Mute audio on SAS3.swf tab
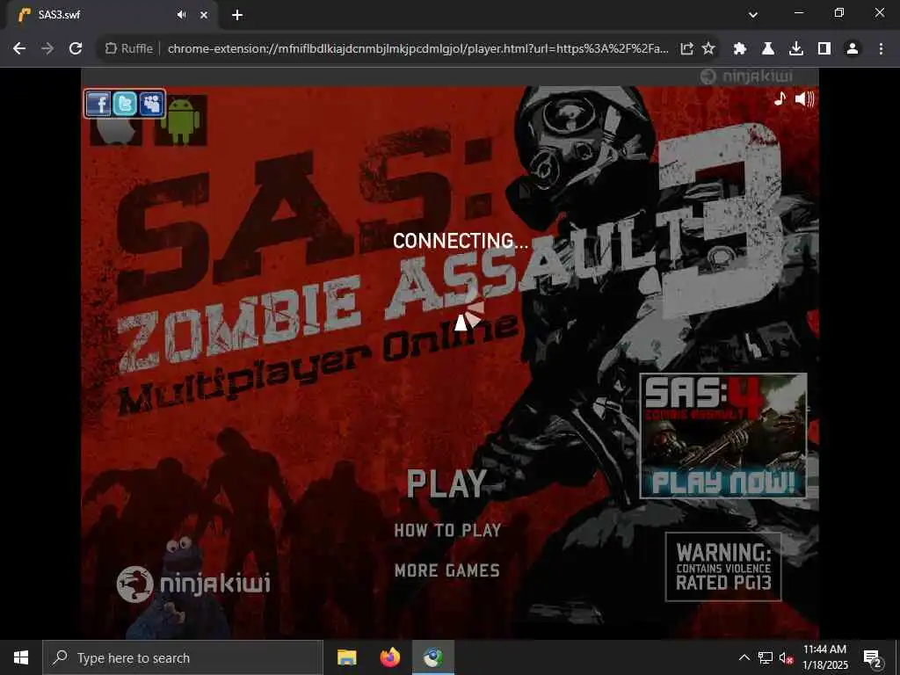900x675 pixels. [181, 15]
